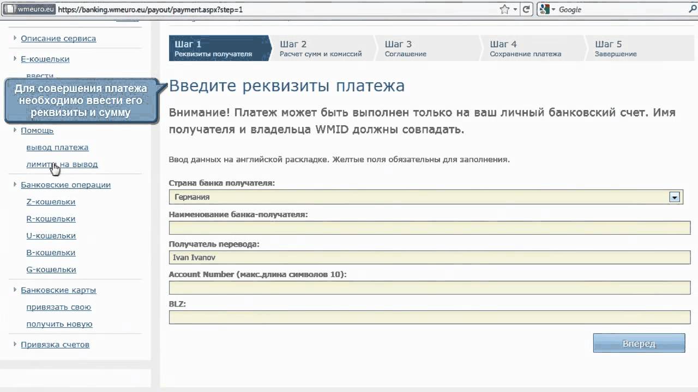Screen dimensions: 698x392
Task: Open the Страна банка получателя dropdown
Action: coord(426,197)
